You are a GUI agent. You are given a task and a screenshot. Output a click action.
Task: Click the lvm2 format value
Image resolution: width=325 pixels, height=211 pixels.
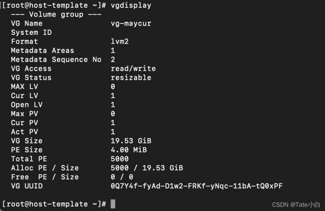(120, 41)
